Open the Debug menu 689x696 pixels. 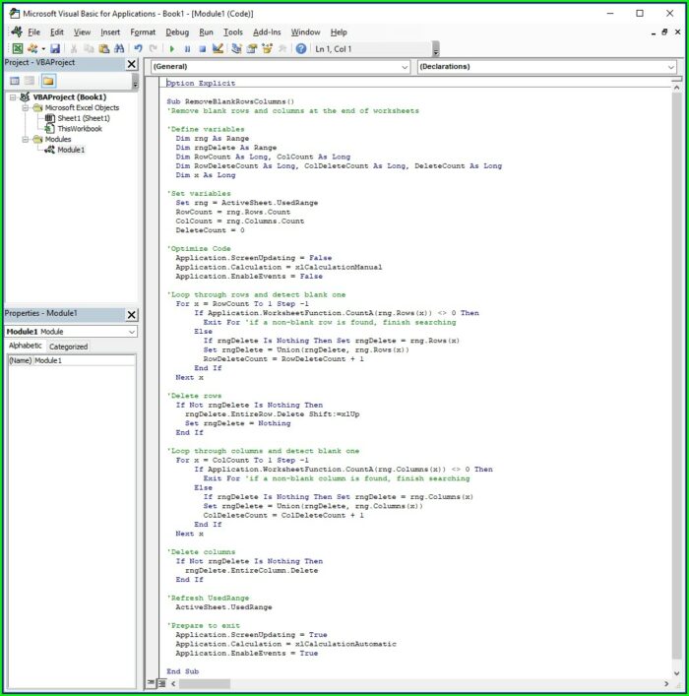tap(177, 32)
